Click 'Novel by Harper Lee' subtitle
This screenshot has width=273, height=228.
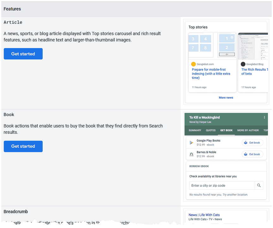click(x=200, y=122)
